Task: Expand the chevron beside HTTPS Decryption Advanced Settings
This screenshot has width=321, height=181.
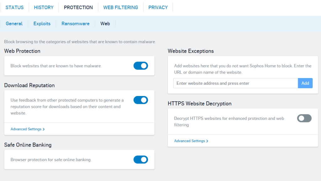Action: (x=207, y=141)
